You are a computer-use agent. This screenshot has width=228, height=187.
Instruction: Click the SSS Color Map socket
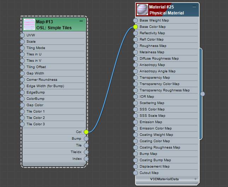pos(135,109)
